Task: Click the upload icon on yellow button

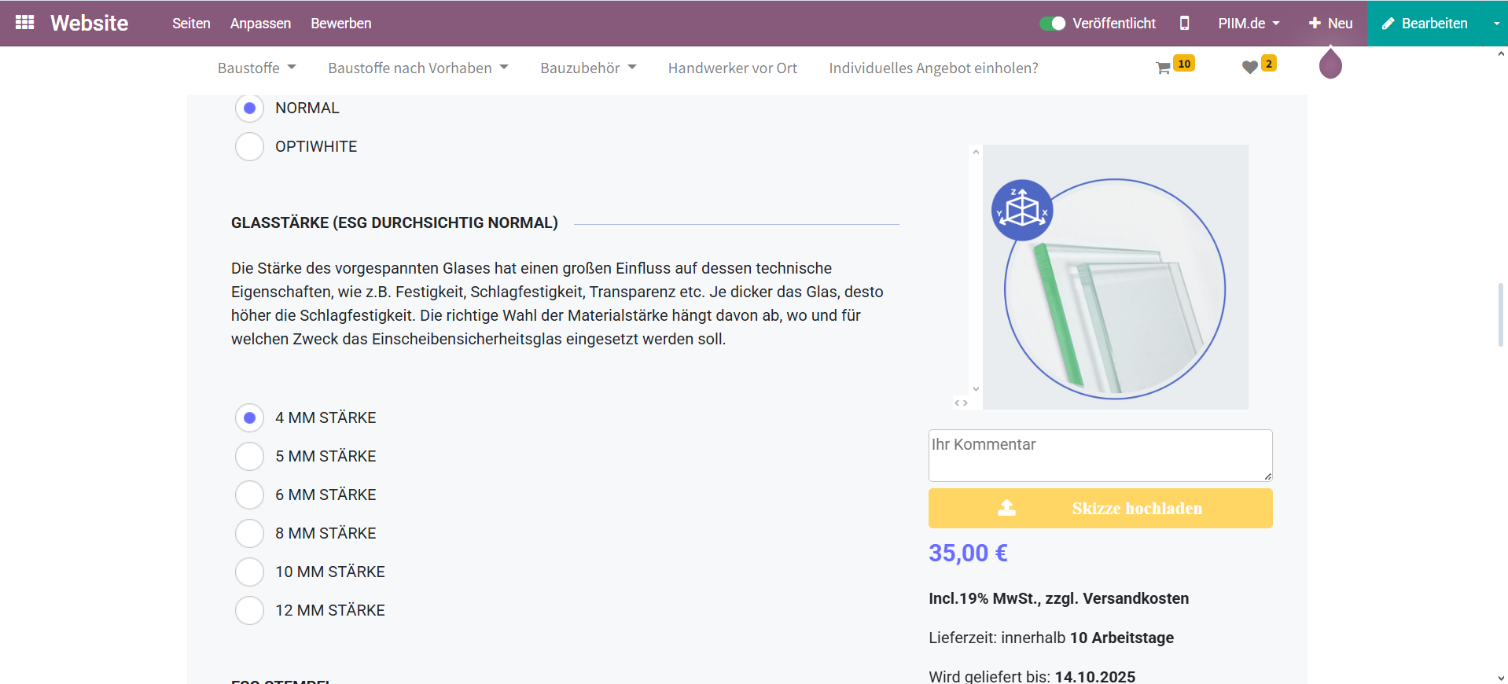Action: 1006,508
